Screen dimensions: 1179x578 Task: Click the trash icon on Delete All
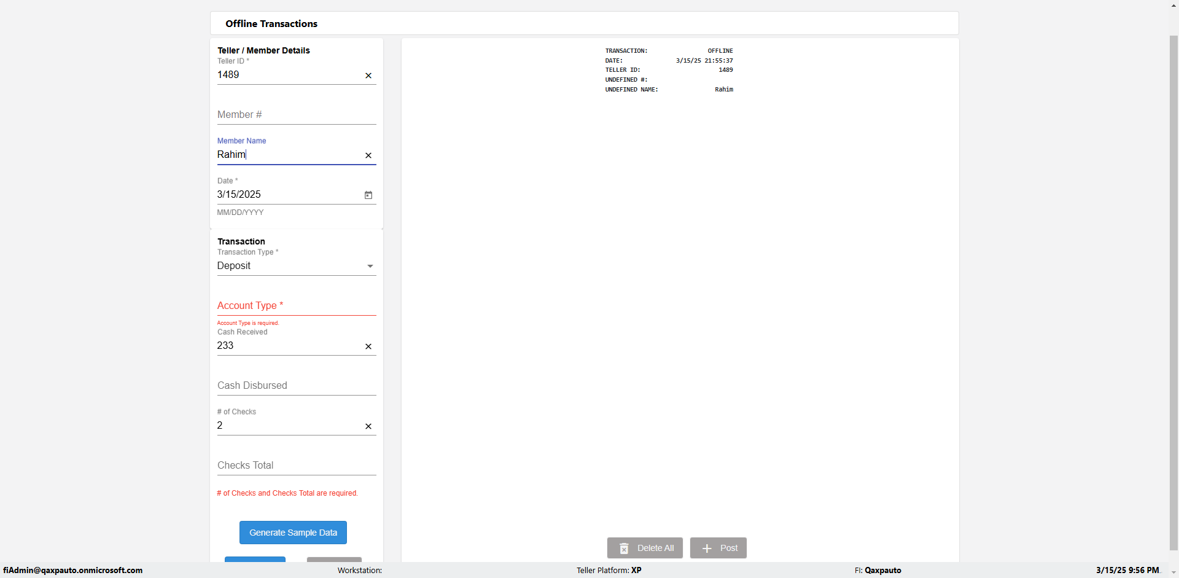point(624,548)
